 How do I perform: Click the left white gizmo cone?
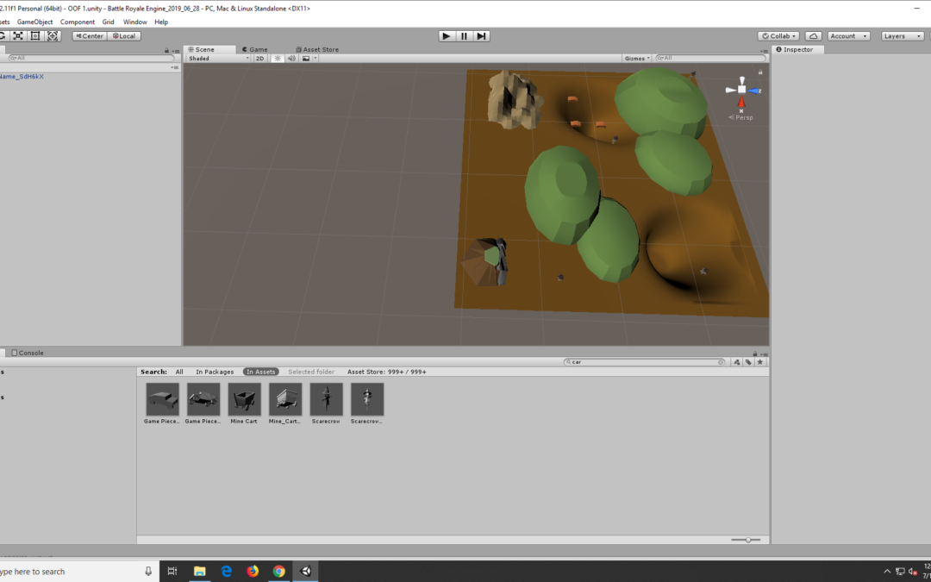tap(731, 91)
